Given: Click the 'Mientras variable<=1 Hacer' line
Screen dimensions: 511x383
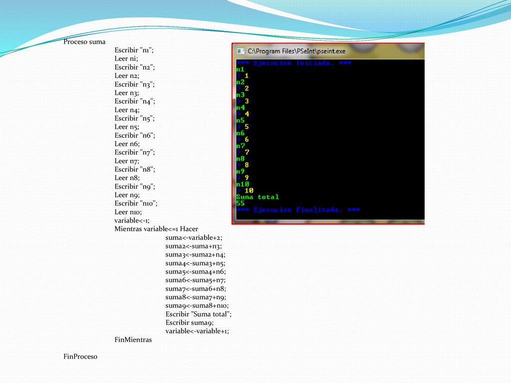Looking at the screenshot, I should pos(156,229).
